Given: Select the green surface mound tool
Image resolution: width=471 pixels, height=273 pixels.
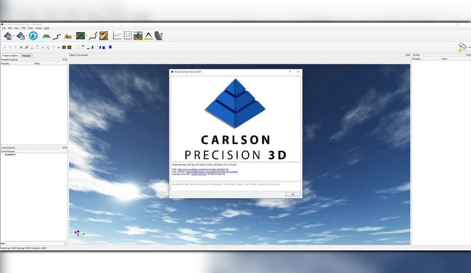Looking at the screenshot, I should coord(46,36).
